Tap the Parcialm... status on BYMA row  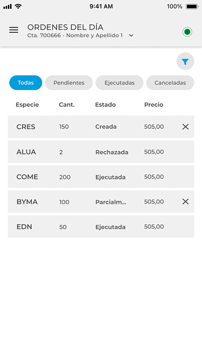[x=111, y=202]
